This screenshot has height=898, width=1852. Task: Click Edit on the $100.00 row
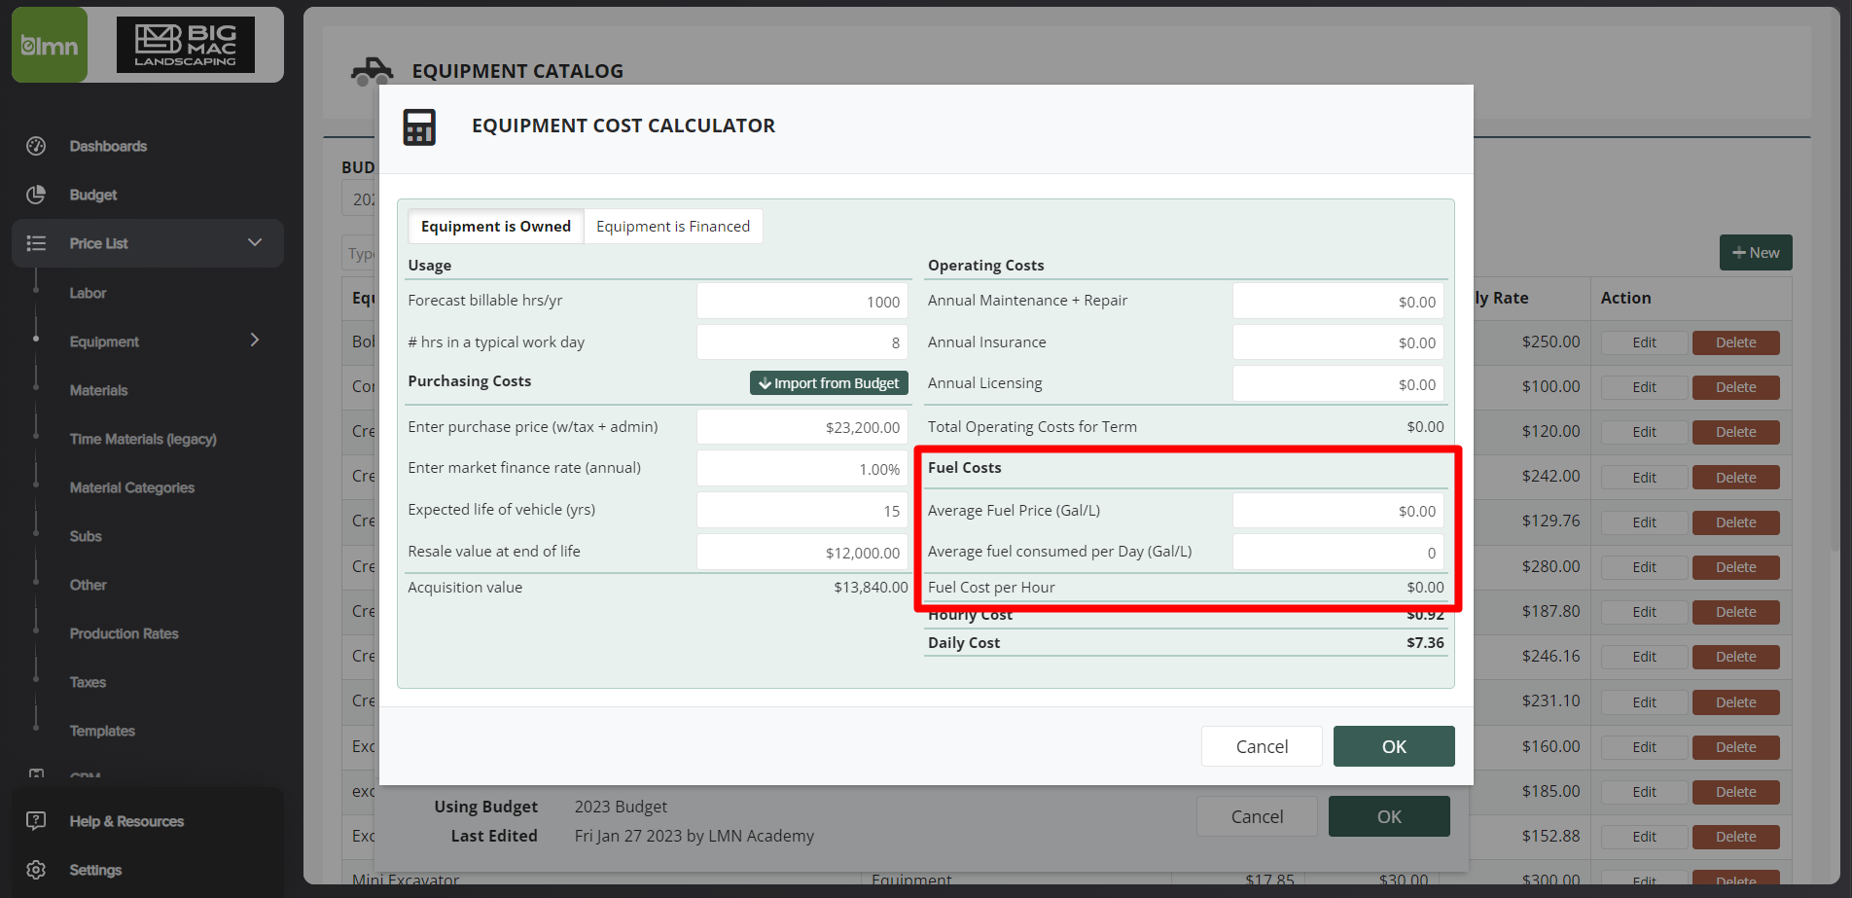click(1644, 387)
